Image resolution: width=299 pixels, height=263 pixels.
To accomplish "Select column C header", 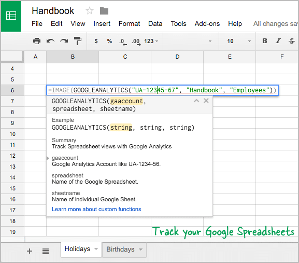I will [x=125, y=57].
